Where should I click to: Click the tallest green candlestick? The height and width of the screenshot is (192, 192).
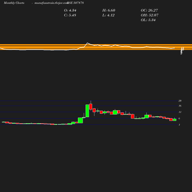click(x=87, y=111)
